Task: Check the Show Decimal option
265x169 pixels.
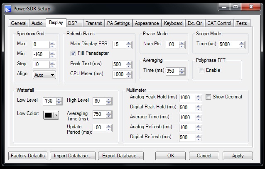Action: tap(208, 97)
